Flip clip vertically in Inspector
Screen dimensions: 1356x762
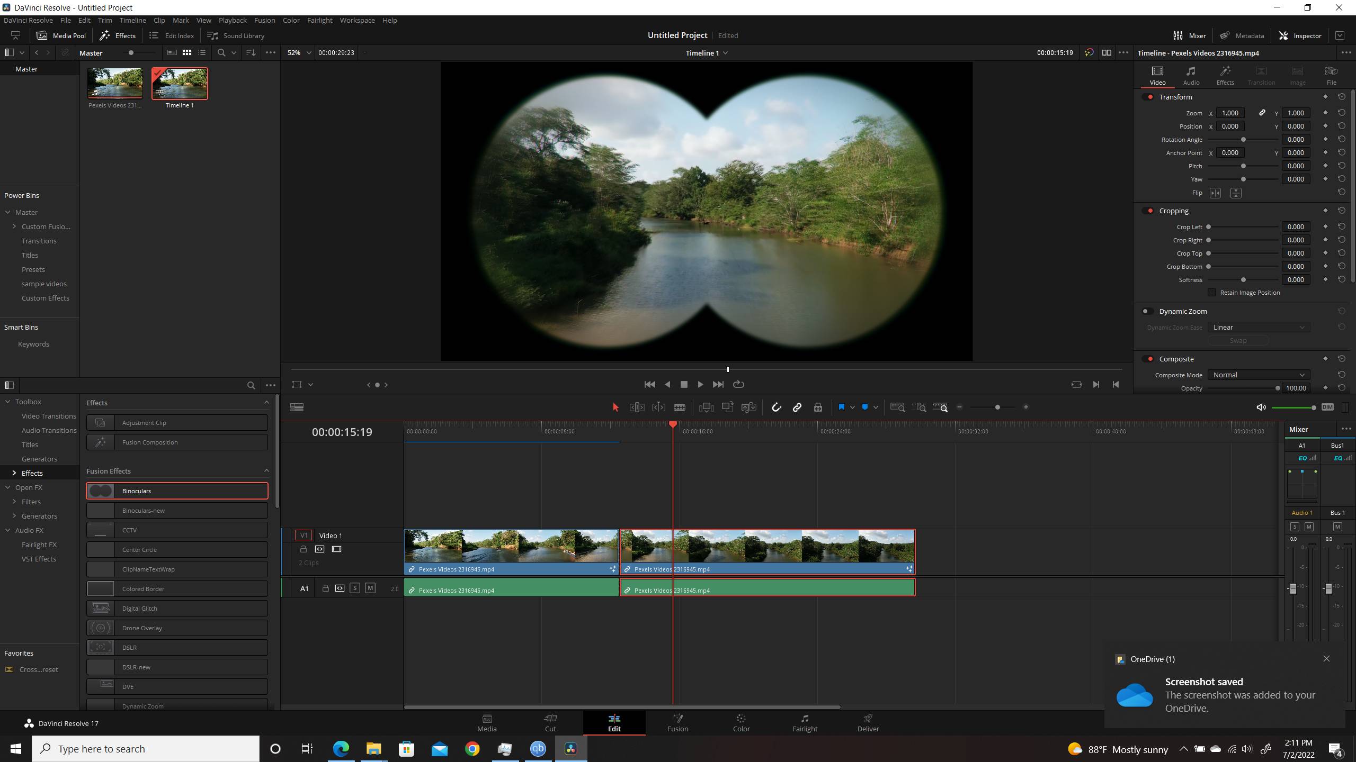point(1236,193)
